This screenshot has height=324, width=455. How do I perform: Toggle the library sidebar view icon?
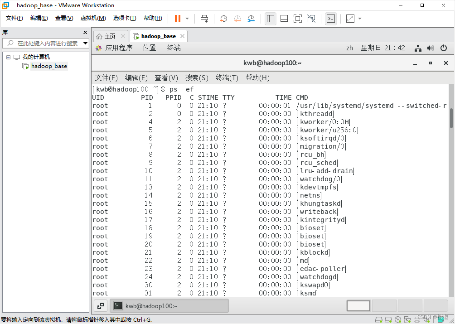click(x=271, y=19)
